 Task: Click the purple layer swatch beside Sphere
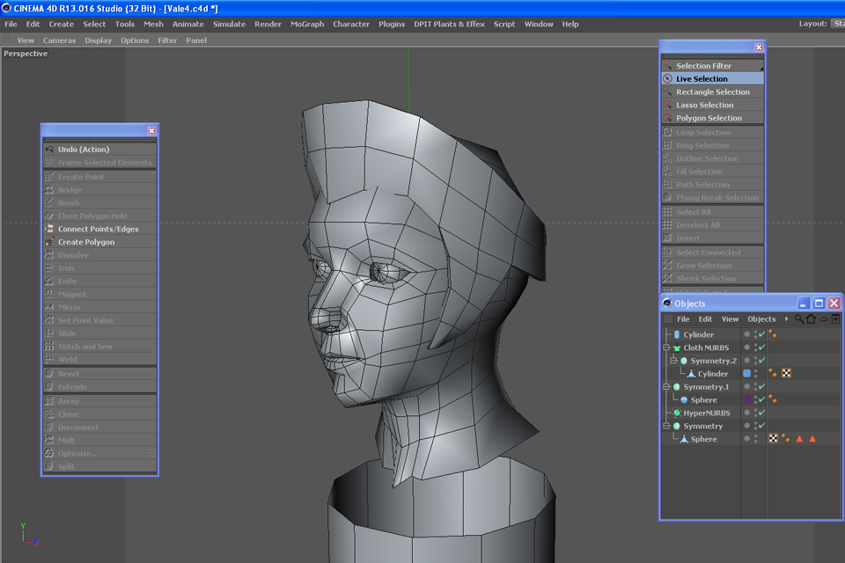(747, 400)
